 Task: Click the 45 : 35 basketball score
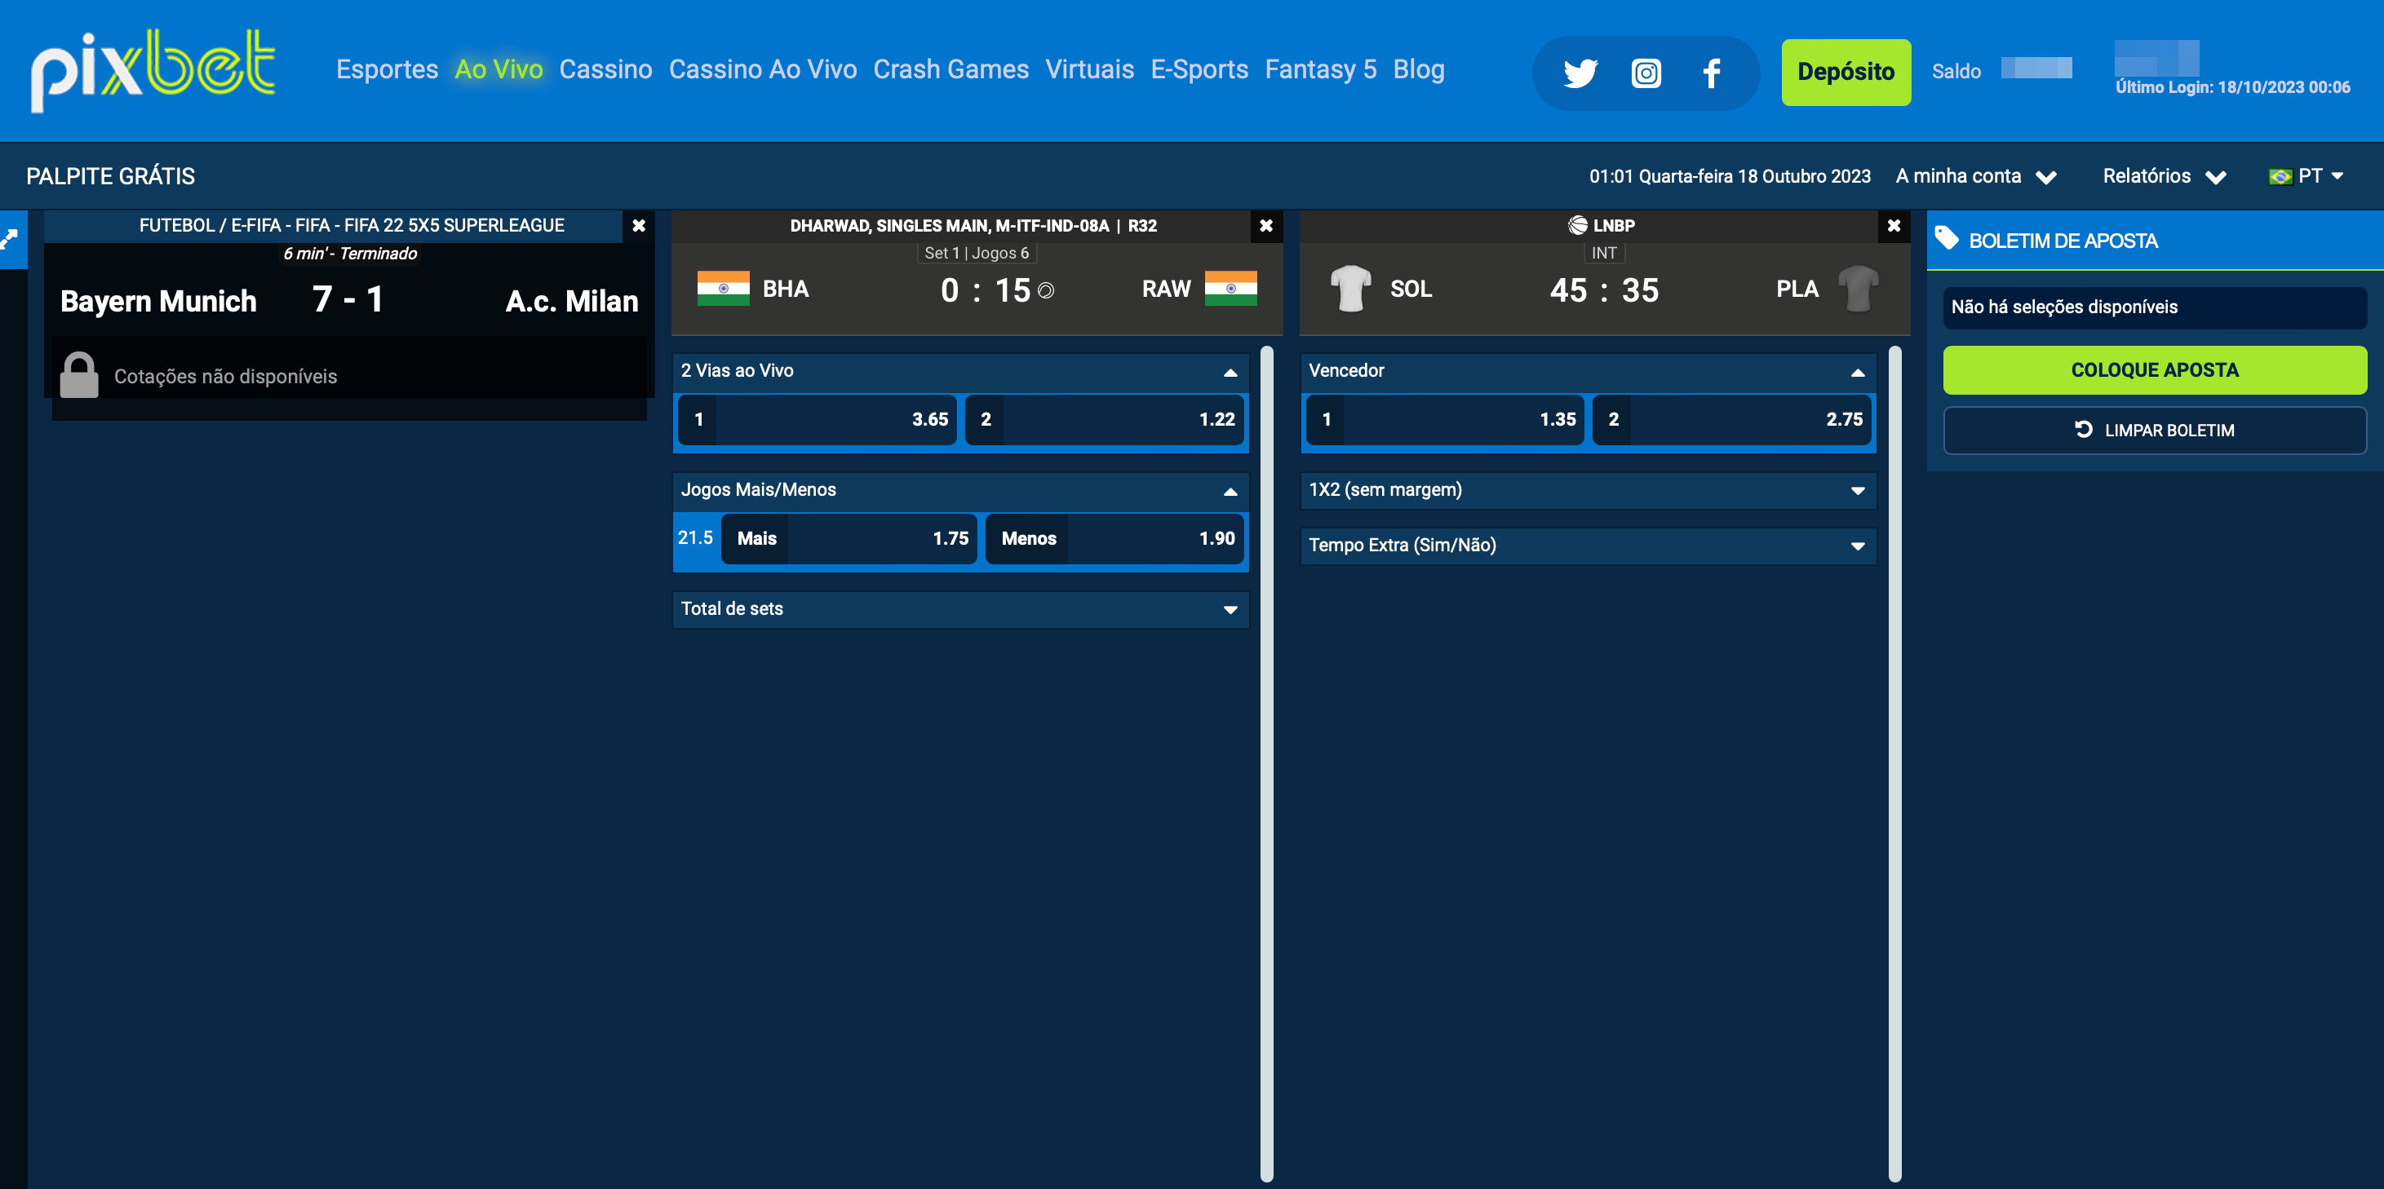(1604, 290)
